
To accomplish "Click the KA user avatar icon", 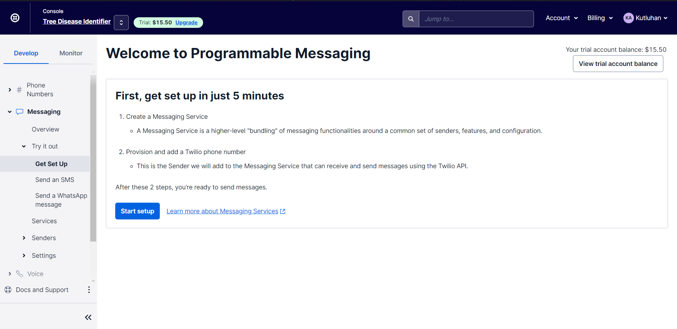I will 628,18.
